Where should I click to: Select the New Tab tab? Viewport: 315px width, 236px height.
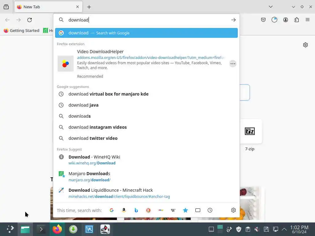(x=48, y=7)
